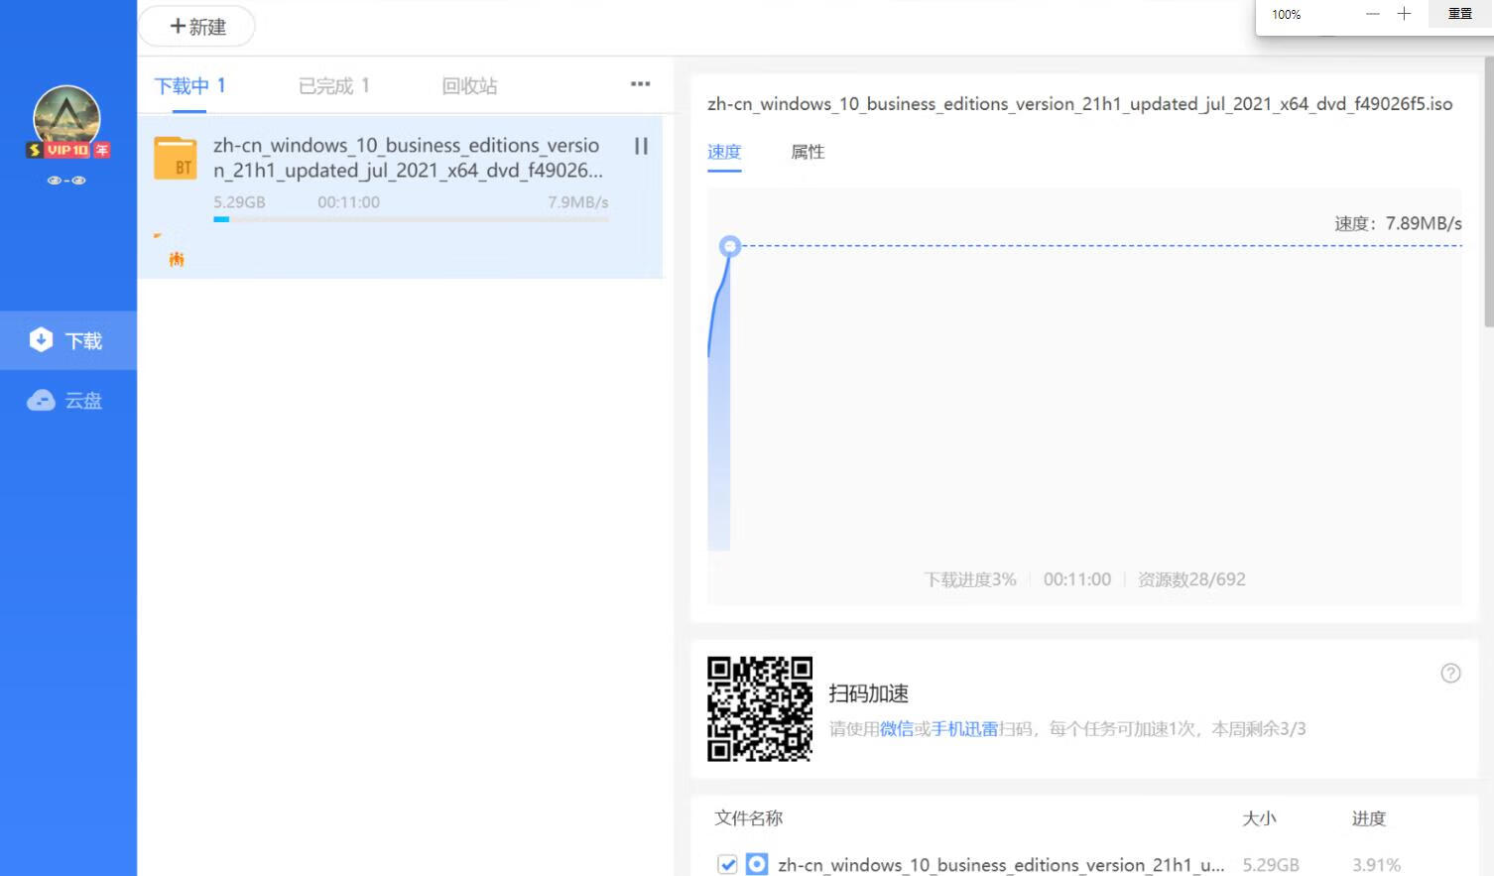Switch to the 已完成 tab
Screen dimensions: 1494x876
pyautogui.click(x=334, y=86)
